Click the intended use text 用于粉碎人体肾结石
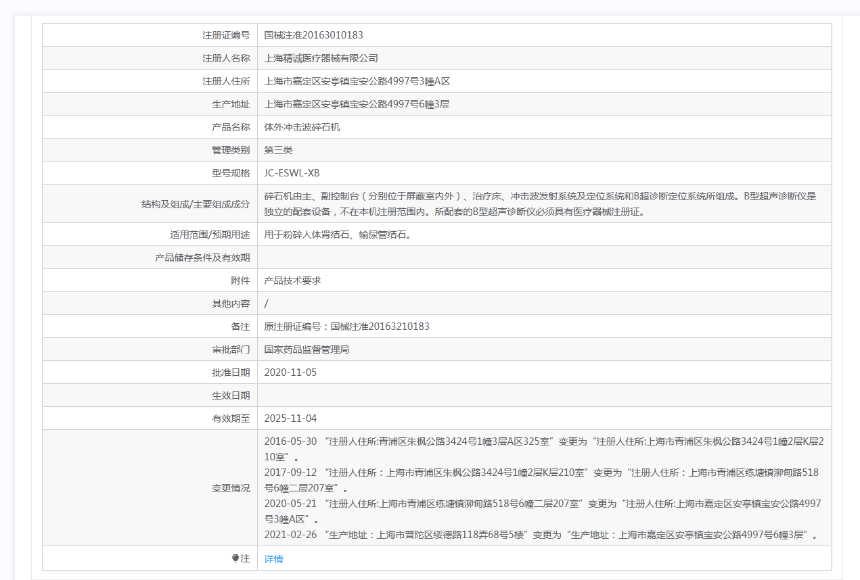860x580 pixels. pos(337,235)
